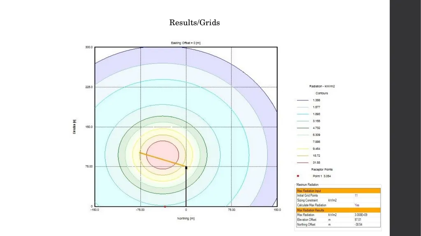Click the Elevation Offset value 97.01

tap(358, 220)
